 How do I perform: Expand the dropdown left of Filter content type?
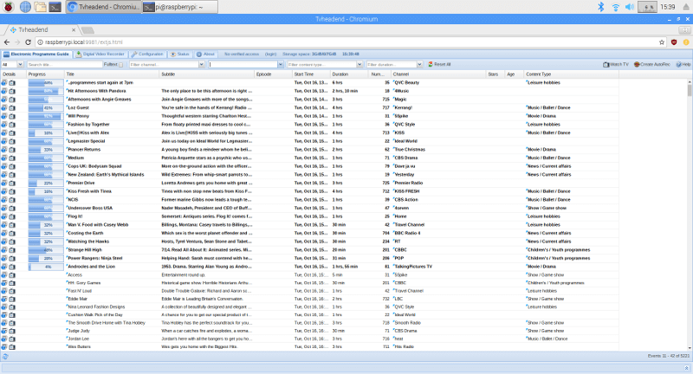click(280, 64)
